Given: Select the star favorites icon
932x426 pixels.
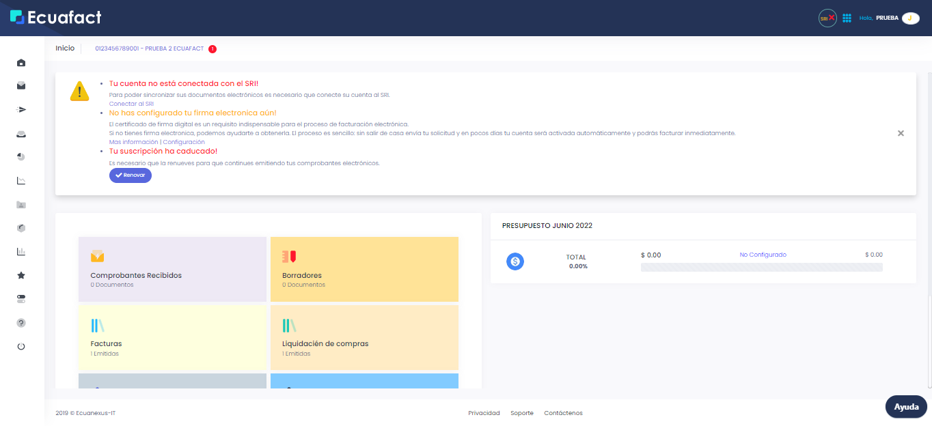Looking at the screenshot, I should tap(20, 274).
